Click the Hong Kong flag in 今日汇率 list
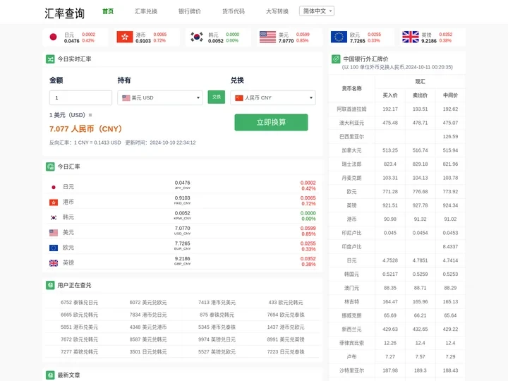The height and width of the screenshot is (381, 508). [x=54, y=202]
